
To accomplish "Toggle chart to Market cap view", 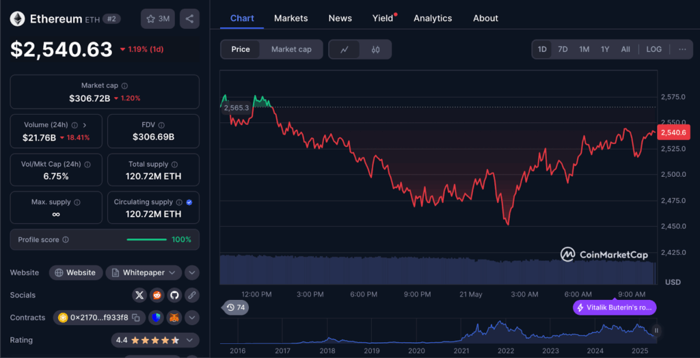I will [291, 49].
